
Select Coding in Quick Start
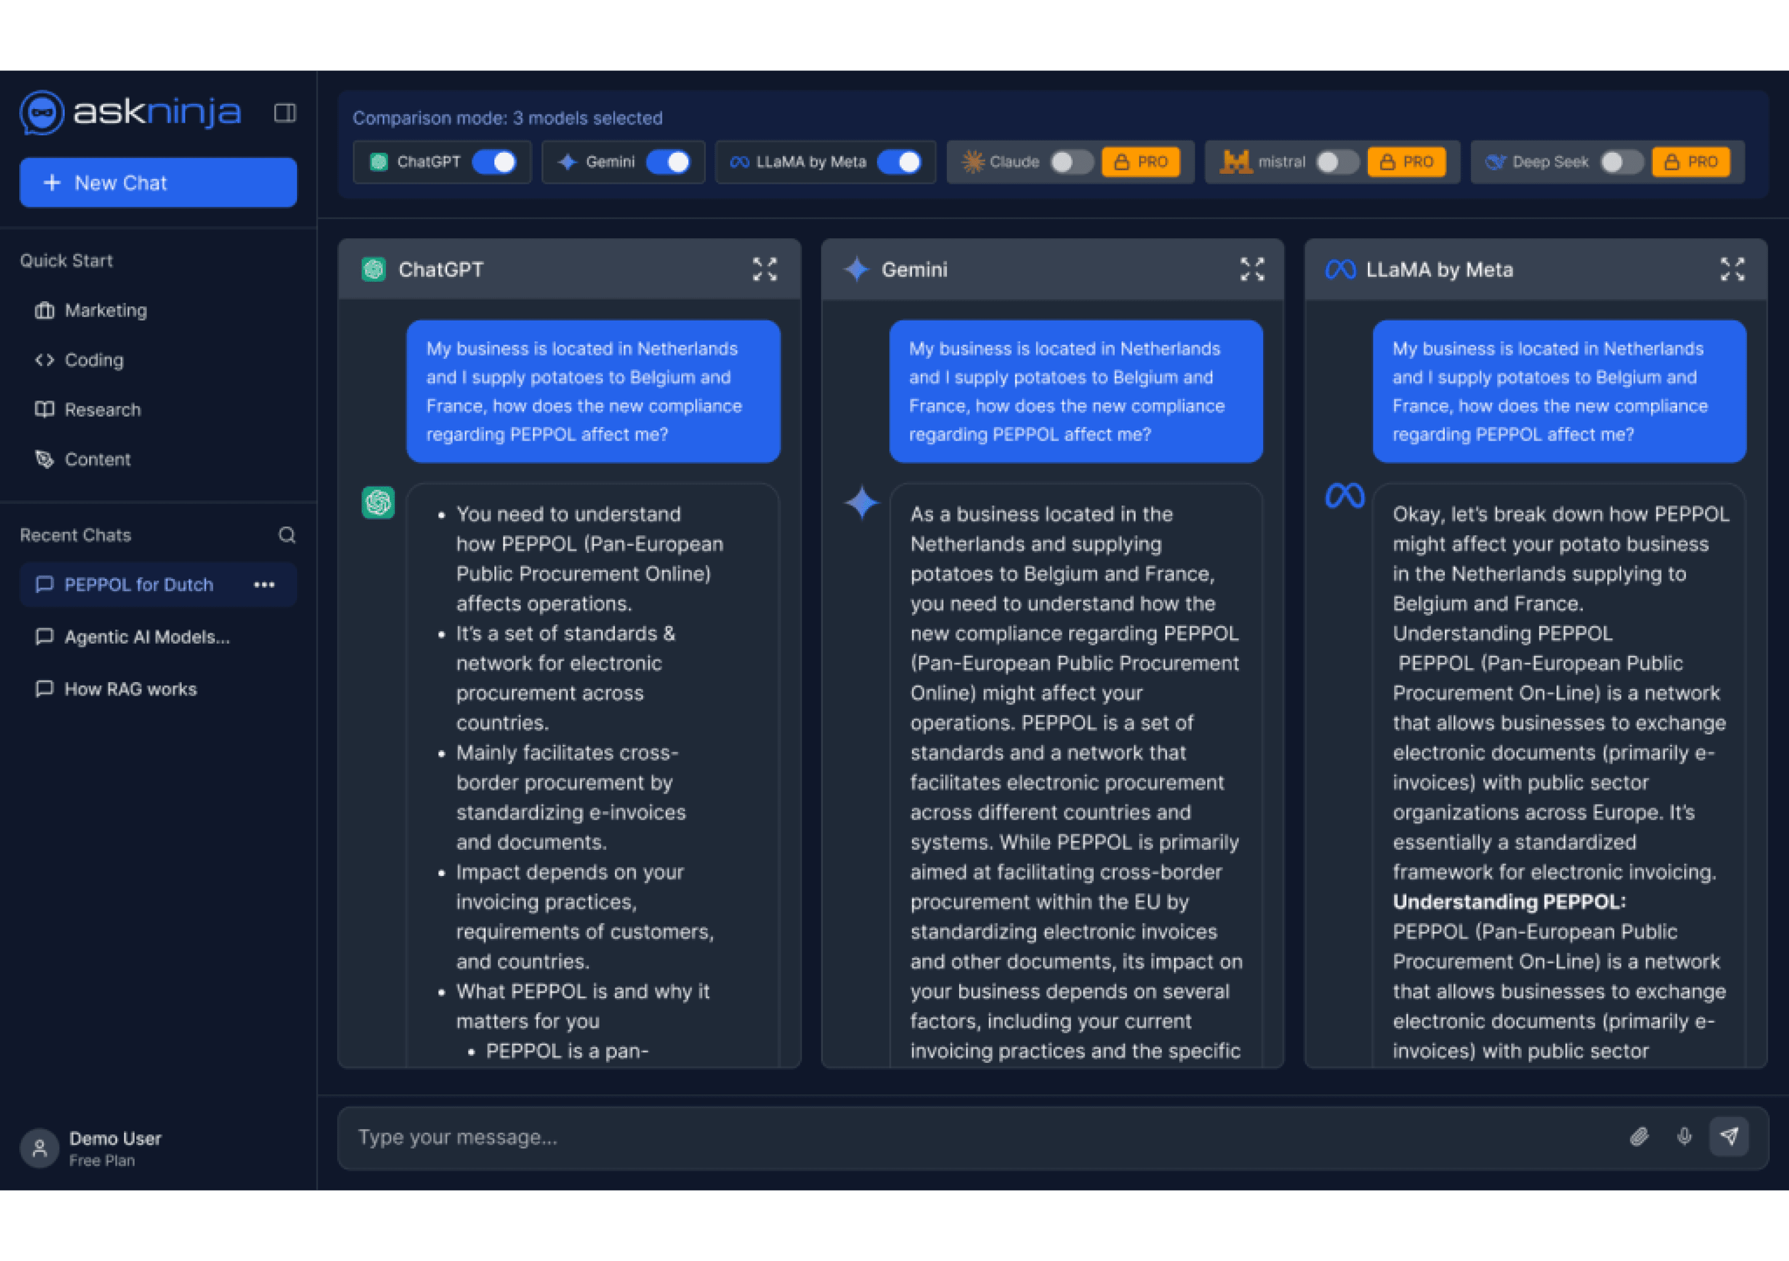94,361
